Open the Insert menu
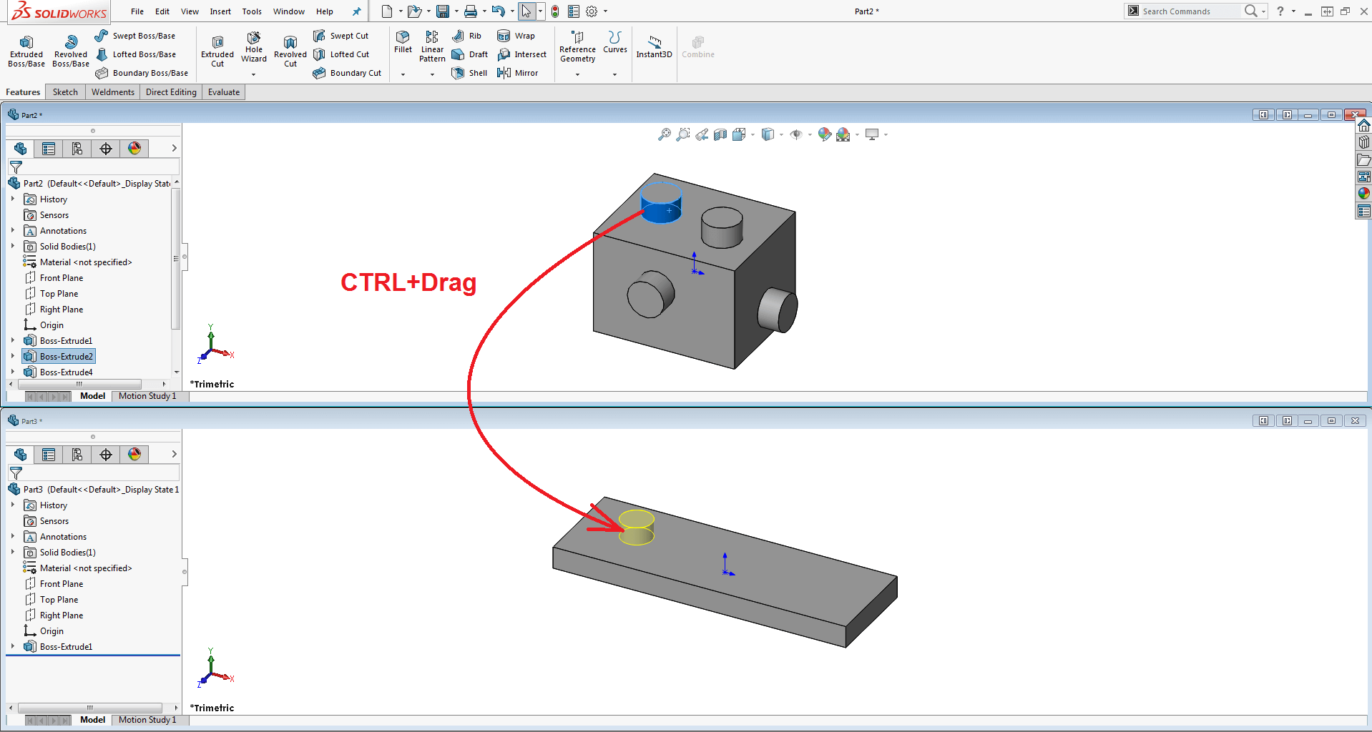This screenshot has height=732, width=1372. coord(220,11)
